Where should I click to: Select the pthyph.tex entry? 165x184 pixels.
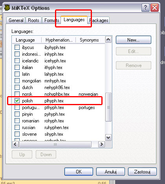click(54, 107)
